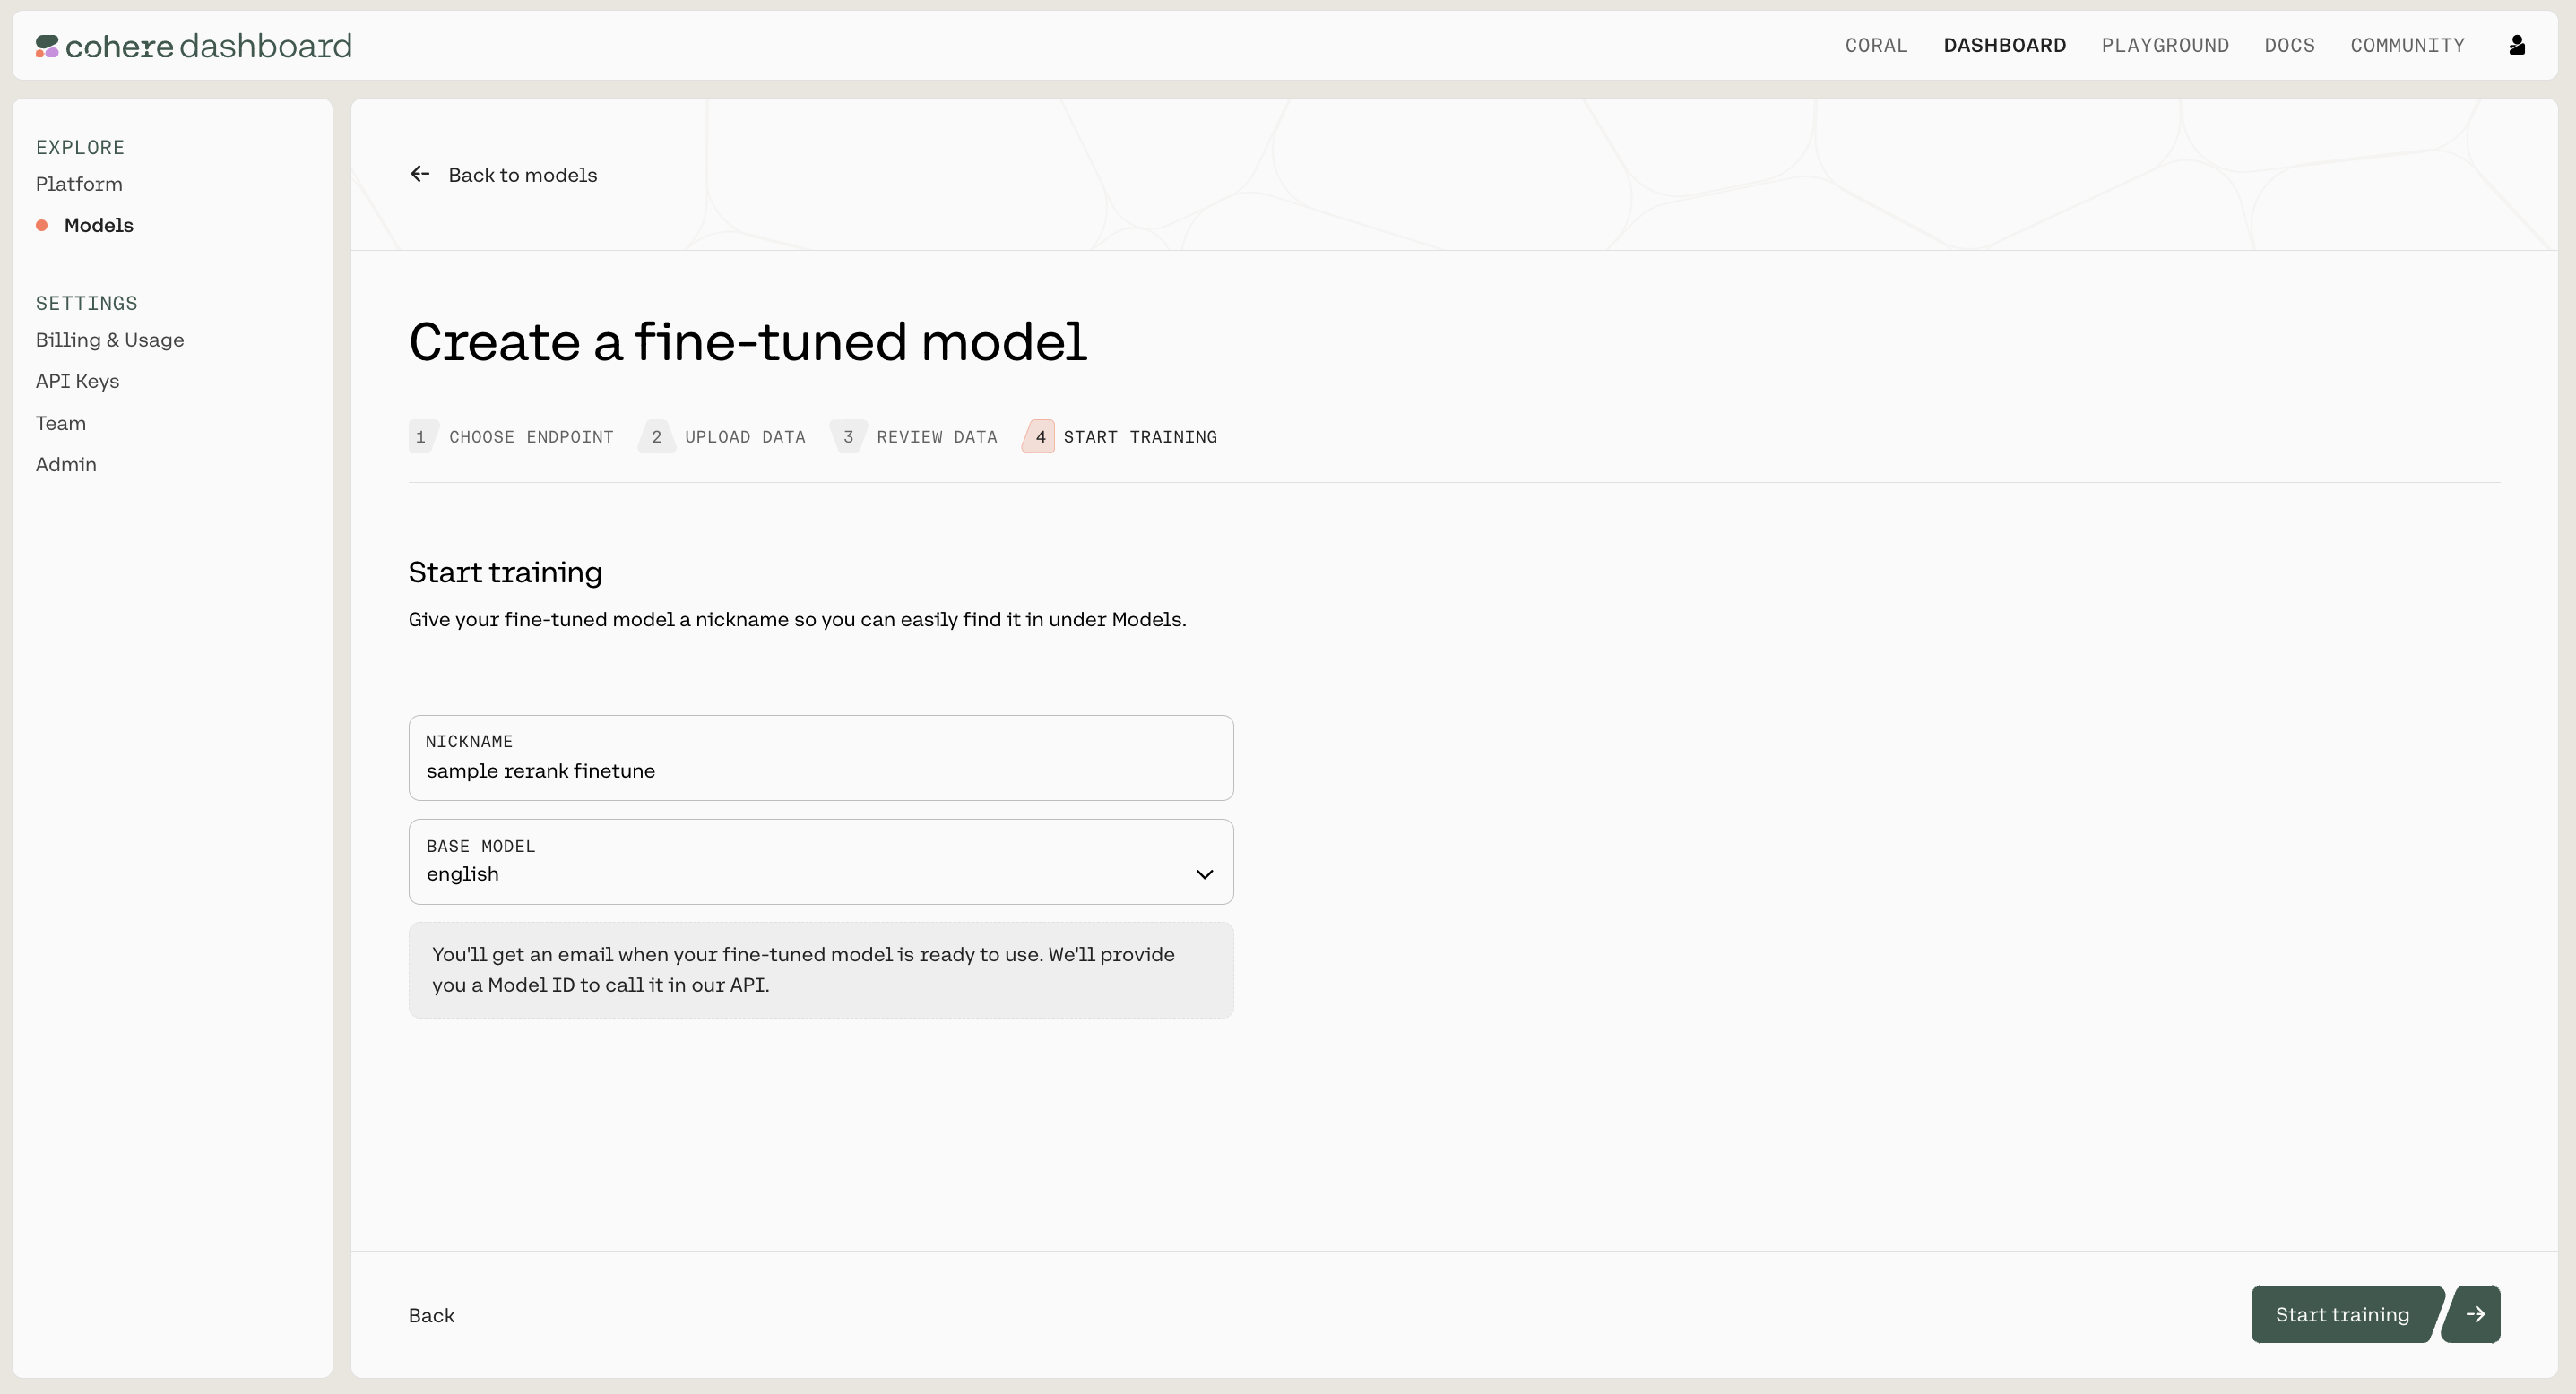2576x1394 pixels.
Task: Go to Playground in top navigation
Action: point(2165,45)
